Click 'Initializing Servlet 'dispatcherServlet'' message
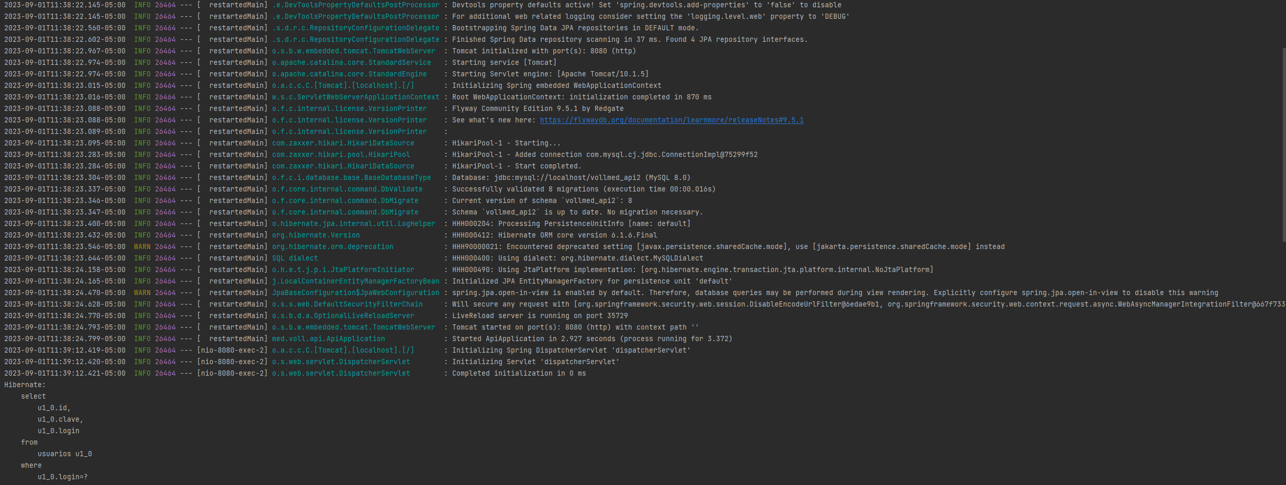This screenshot has height=485, width=1286. (x=535, y=362)
